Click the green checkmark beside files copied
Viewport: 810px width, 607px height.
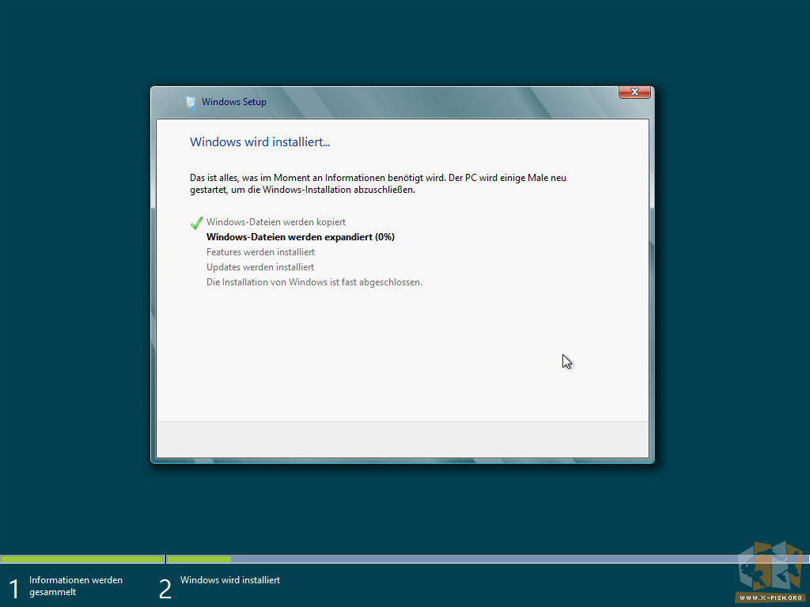coord(196,223)
